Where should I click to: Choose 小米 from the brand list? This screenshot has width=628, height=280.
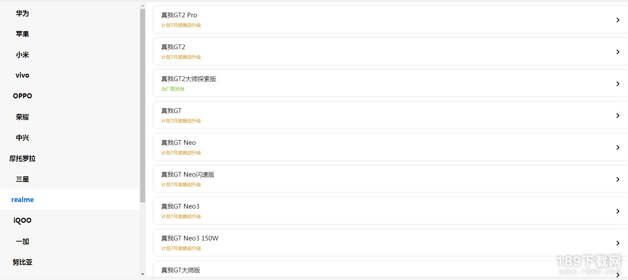pyautogui.click(x=22, y=55)
